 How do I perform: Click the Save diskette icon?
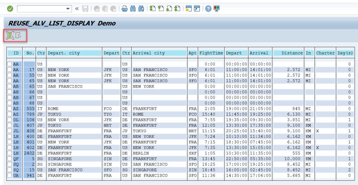coord(86,8)
